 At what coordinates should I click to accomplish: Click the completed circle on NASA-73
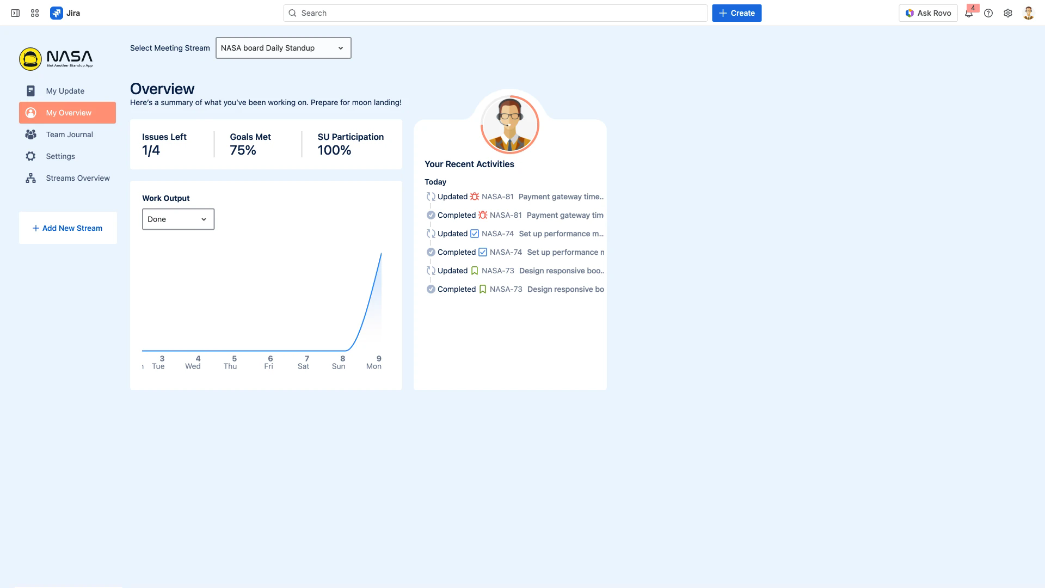click(431, 289)
